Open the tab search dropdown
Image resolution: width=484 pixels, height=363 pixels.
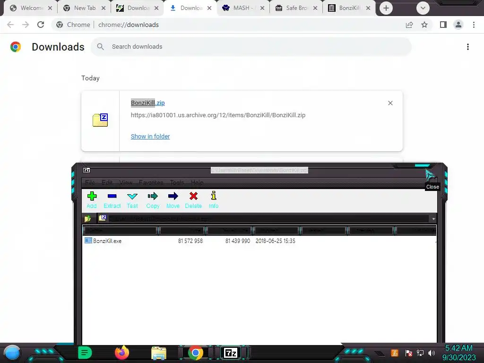click(x=423, y=8)
